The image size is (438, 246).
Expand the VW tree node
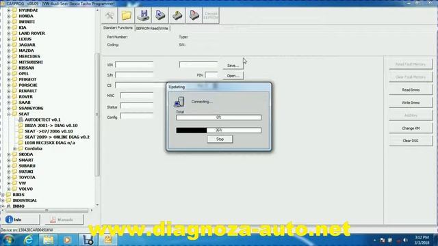[x=9, y=183]
